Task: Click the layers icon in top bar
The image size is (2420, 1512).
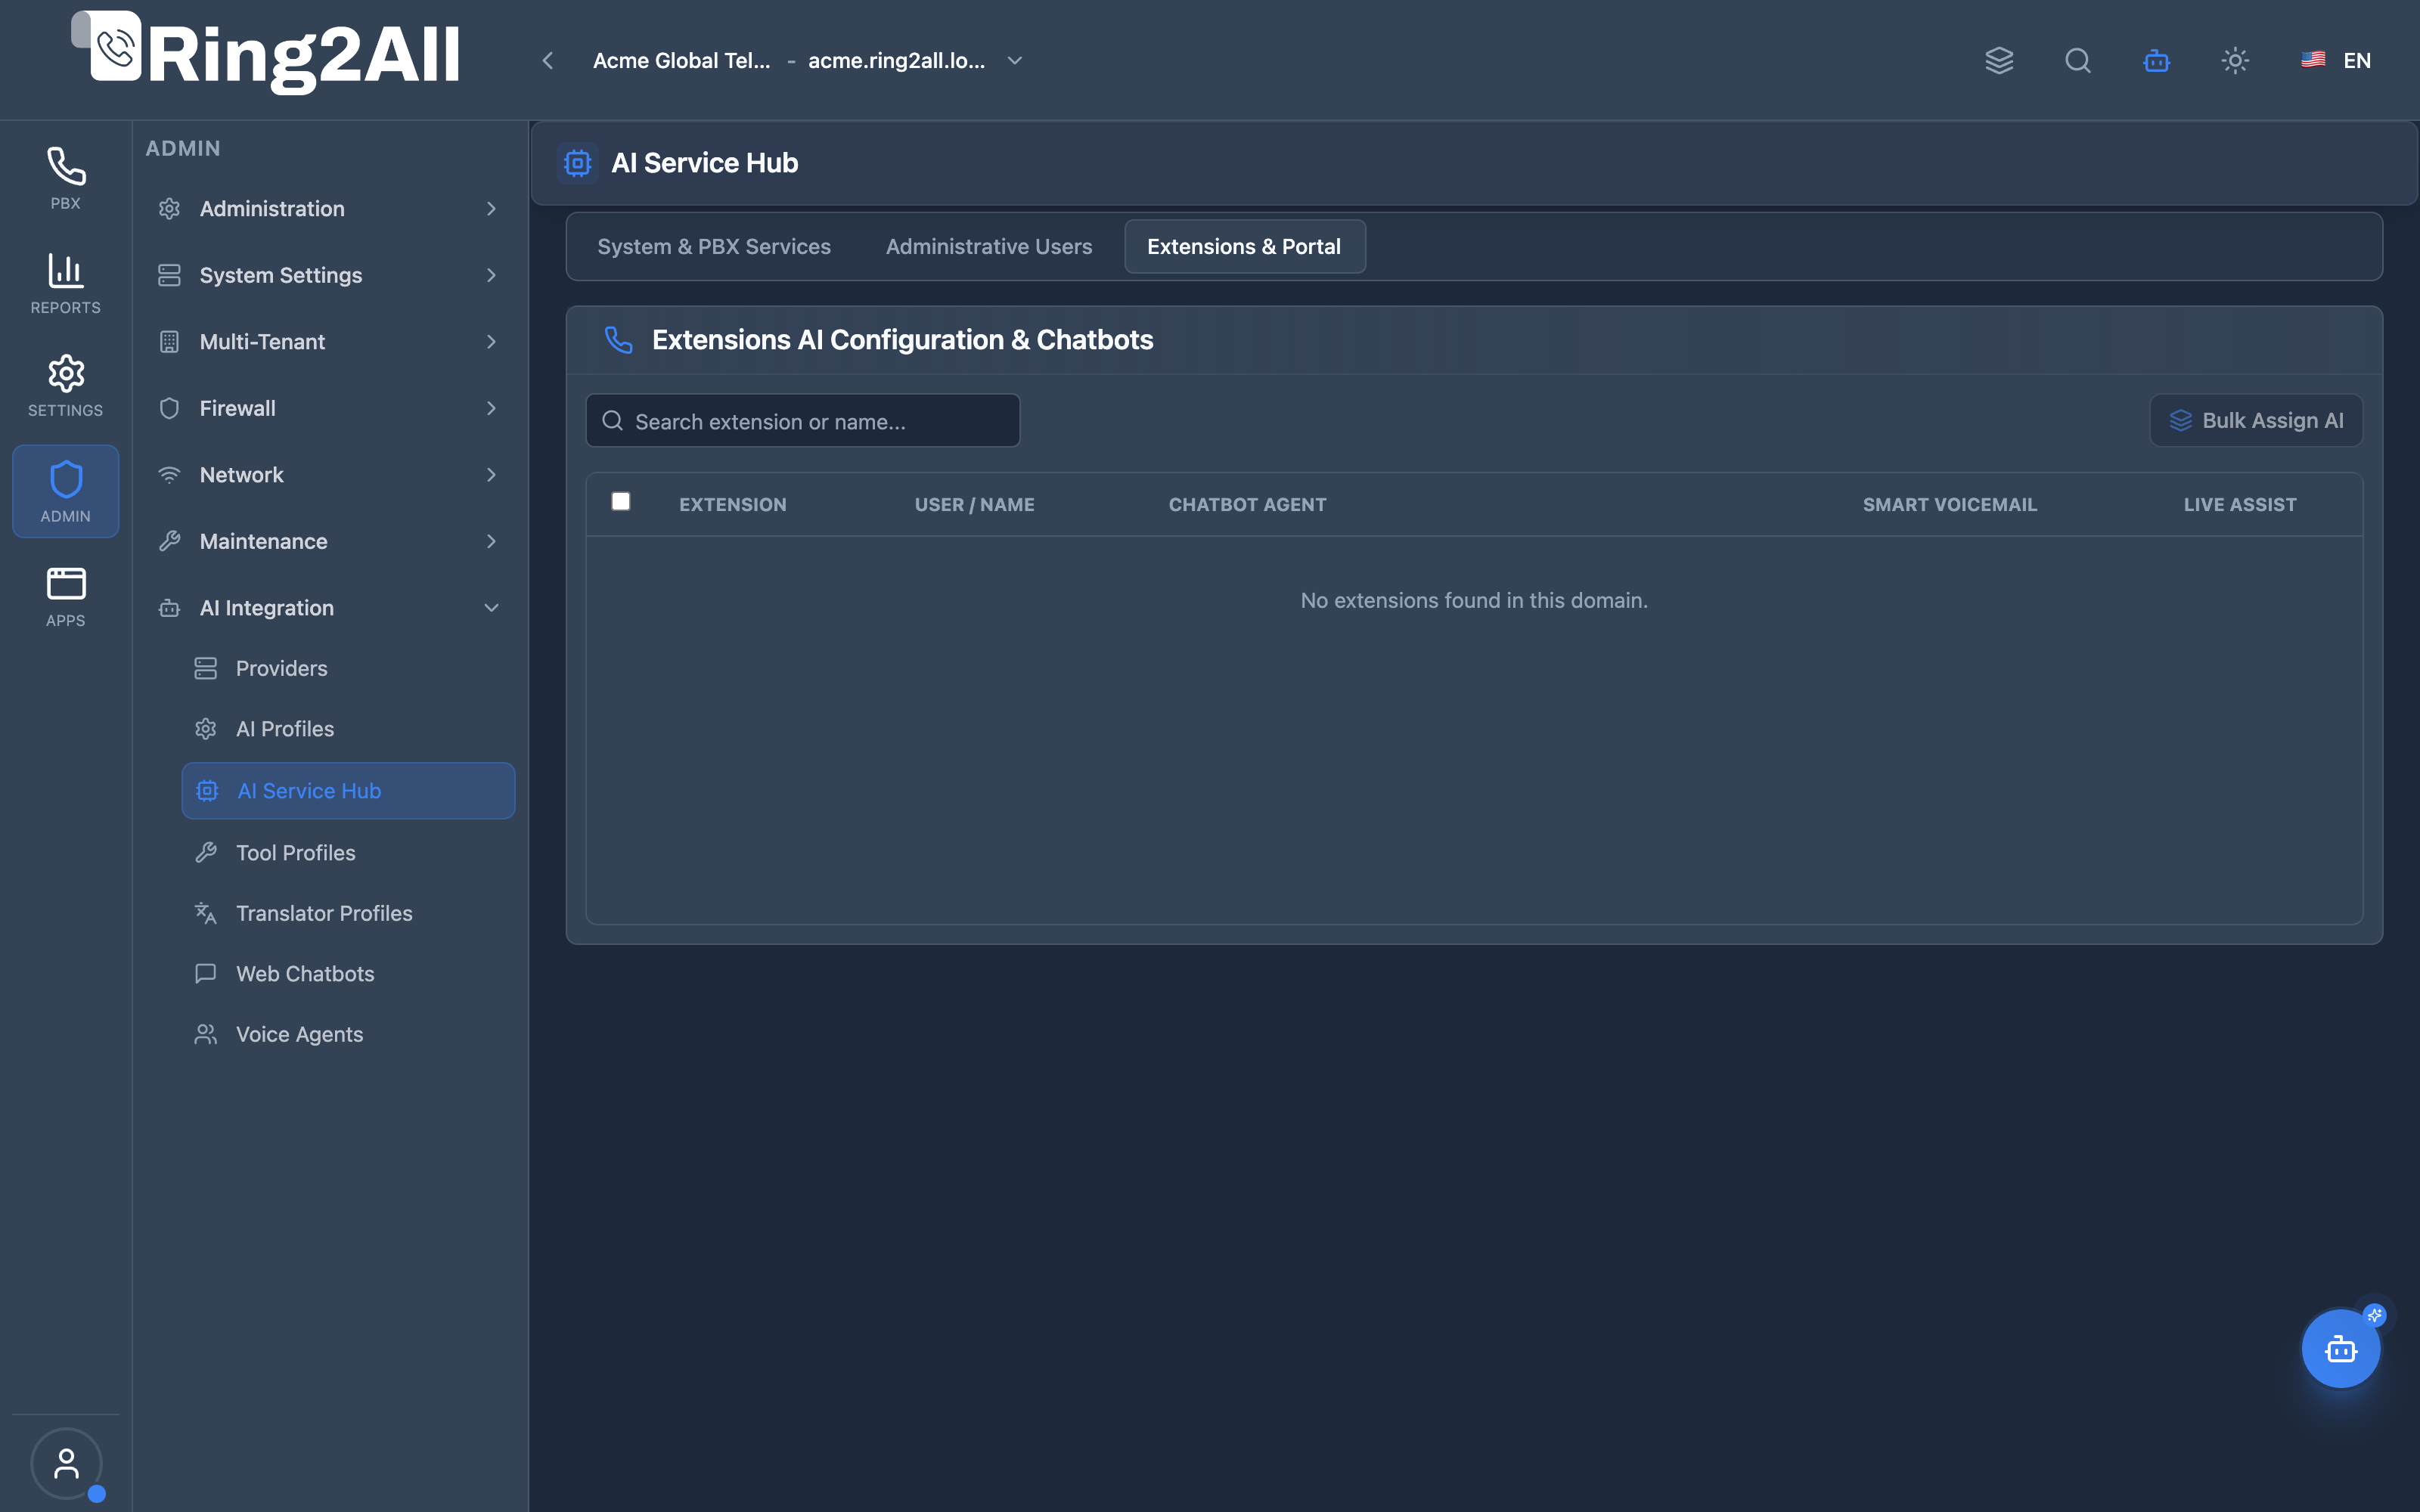Action: (1999, 60)
